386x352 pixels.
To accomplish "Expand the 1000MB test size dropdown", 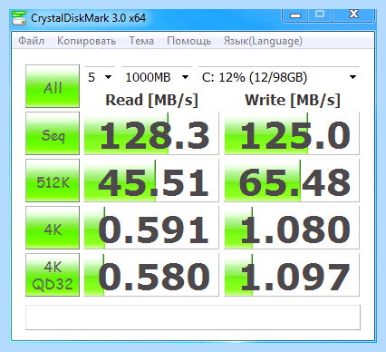I will (157, 77).
